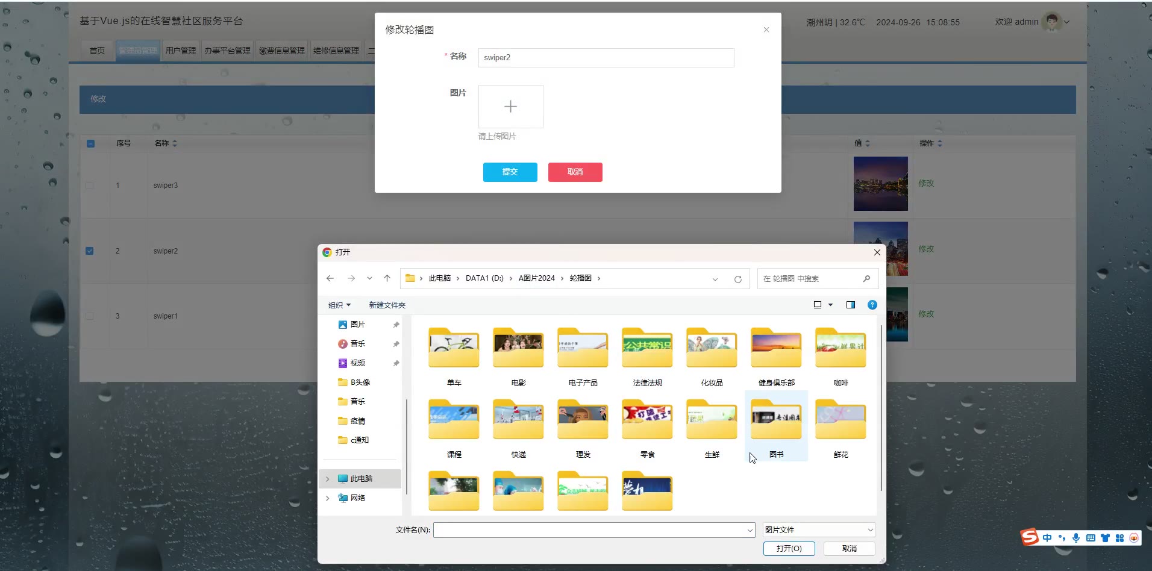The height and width of the screenshot is (571, 1152).
Task: Toggle the preview pane icon
Action: 851,305
